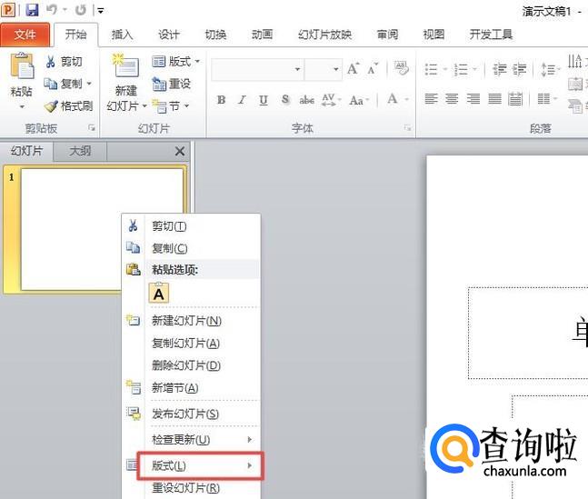Switch to the 插入 ribbon tab
588x499 pixels.
(122, 35)
